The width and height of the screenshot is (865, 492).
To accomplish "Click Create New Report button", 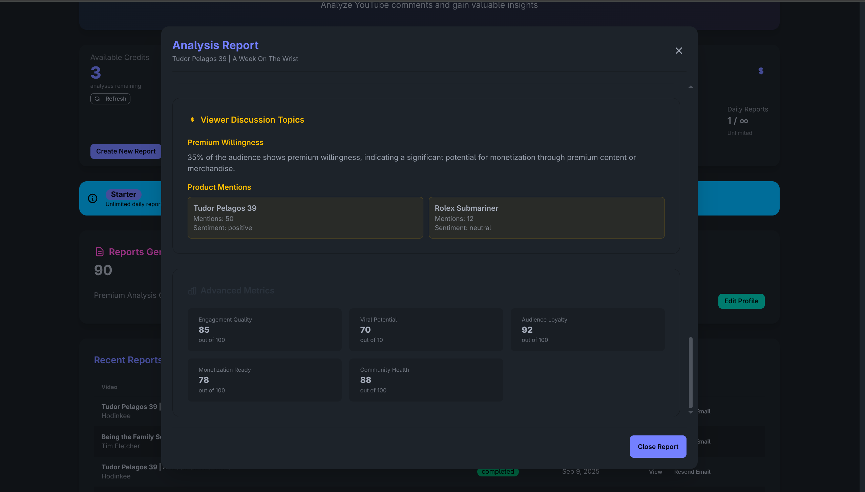I will point(126,151).
